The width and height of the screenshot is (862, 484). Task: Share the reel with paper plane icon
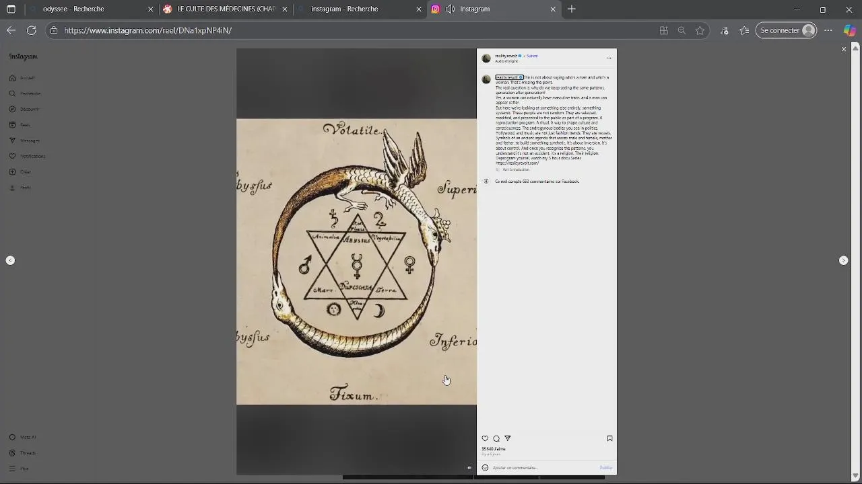click(x=508, y=438)
